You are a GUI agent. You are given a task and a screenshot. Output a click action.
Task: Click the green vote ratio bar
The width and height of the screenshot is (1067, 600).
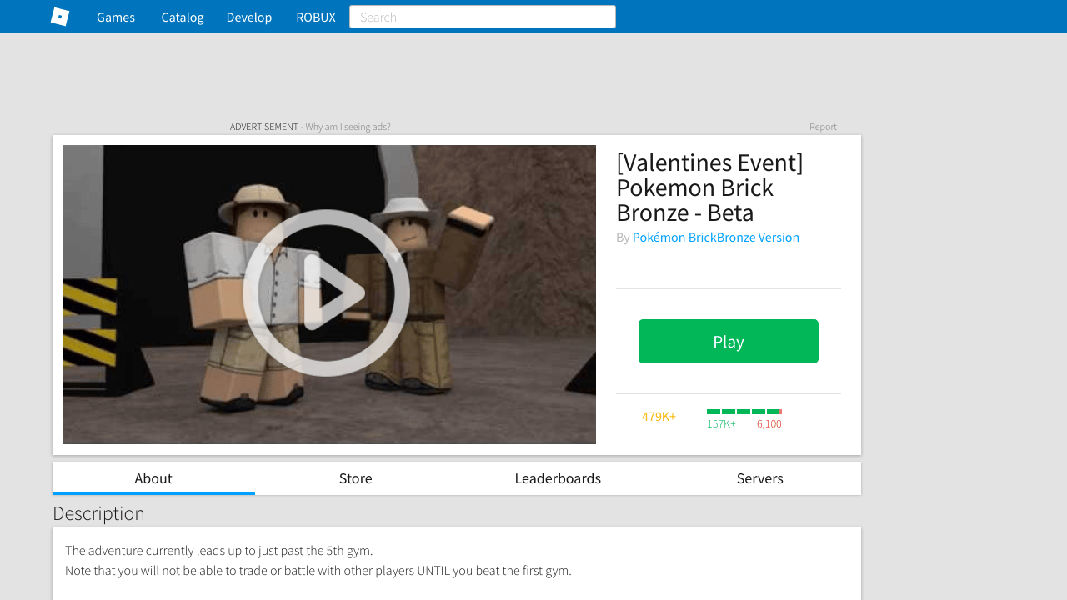coord(744,412)
